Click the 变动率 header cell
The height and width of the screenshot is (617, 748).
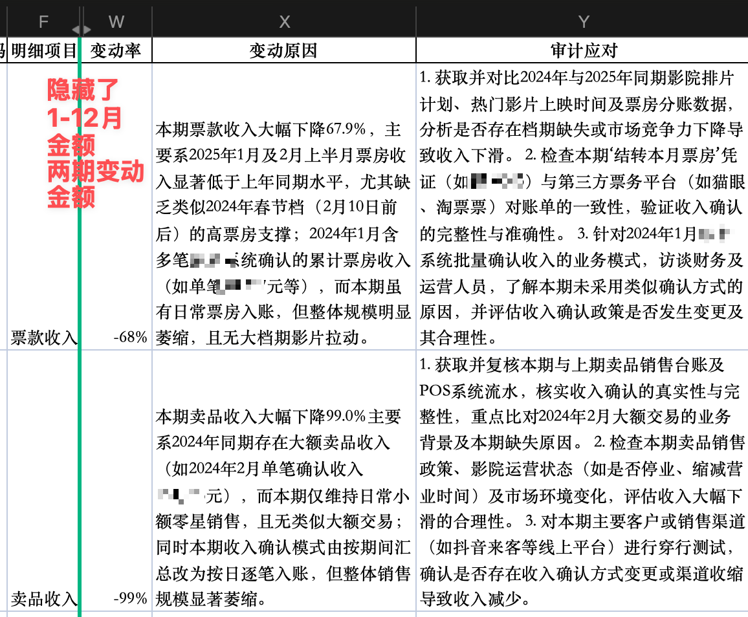[x=116, y=50]
